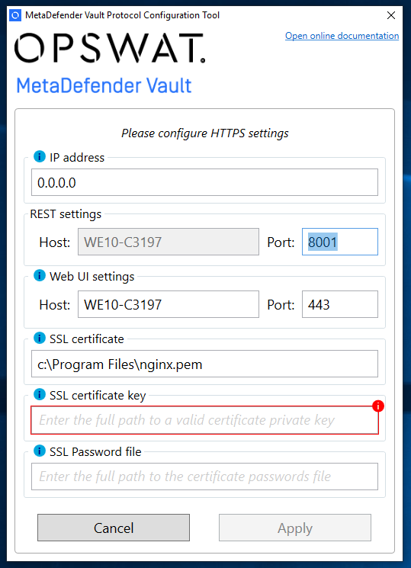Focus the IP address input field
Image resolution: width=411 pixels, height=568 pixels.
[205, 182]
